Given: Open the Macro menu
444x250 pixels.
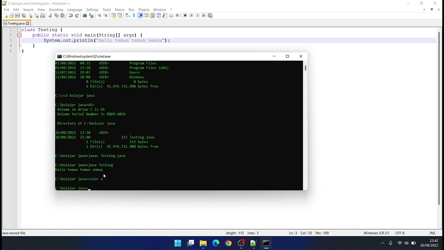Looking at the screenshot, I should coord(119,9).
